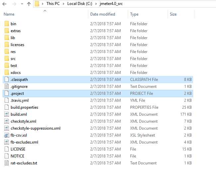Select the folder name 'licenses'

click(17, 44)
